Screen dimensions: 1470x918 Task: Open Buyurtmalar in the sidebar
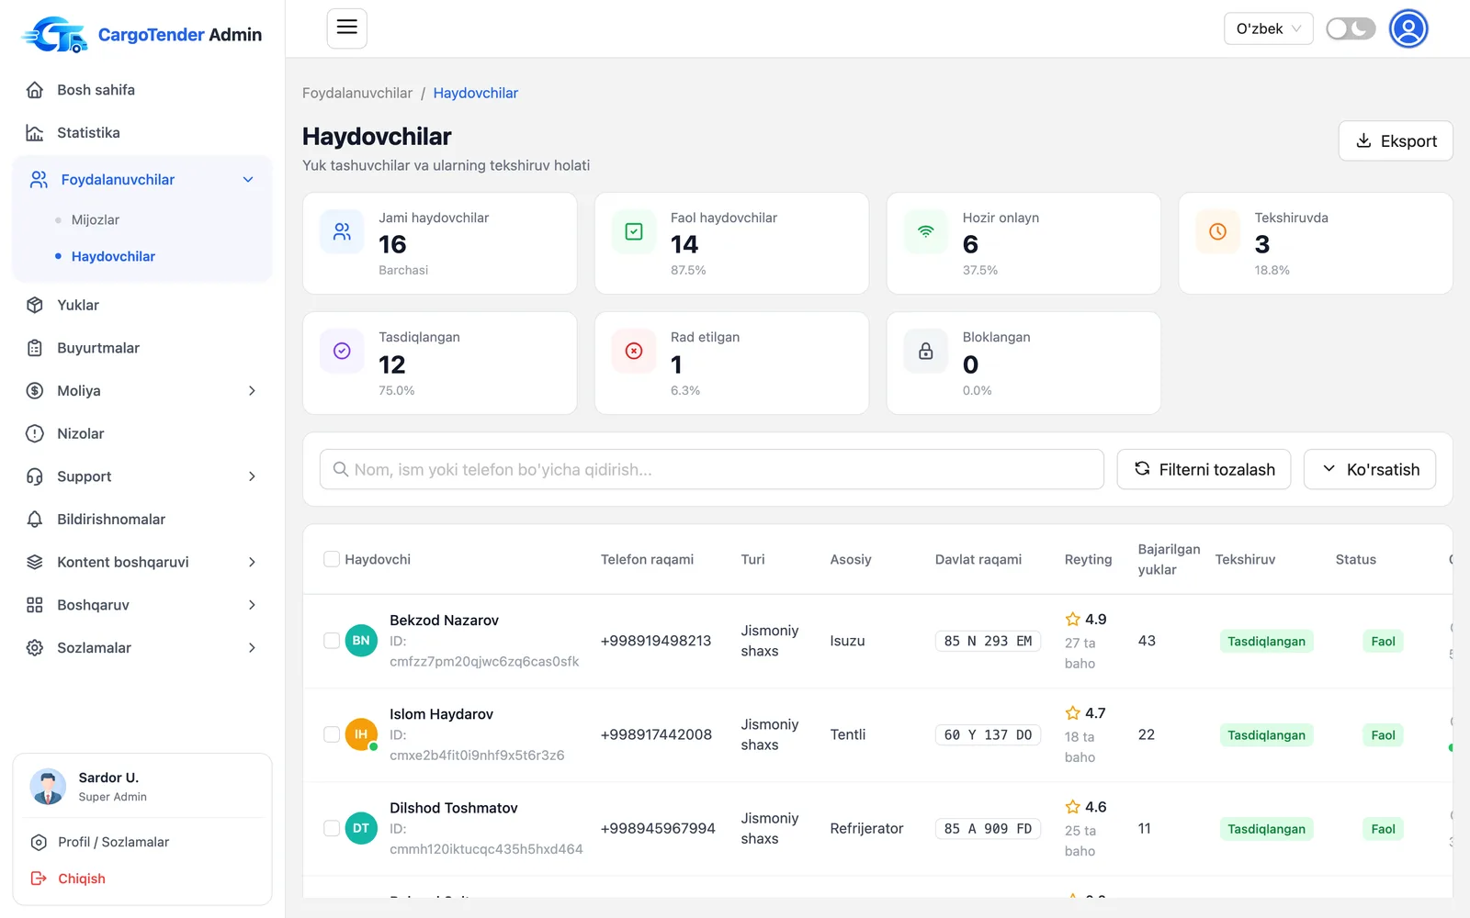[142, 348]
